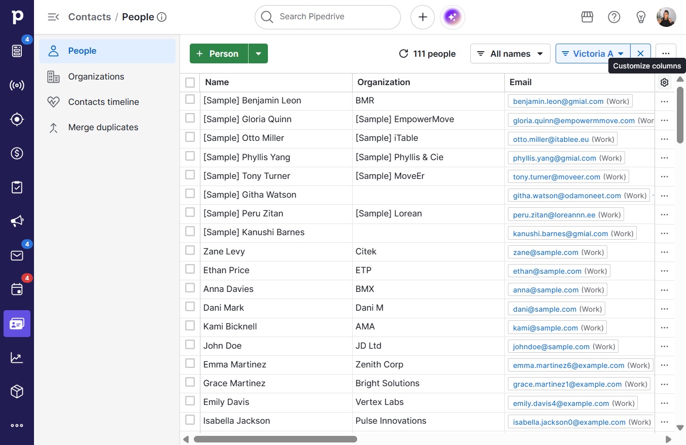The width and height of the screenshot is (686, 445).
Task: Open row actions for Grace Martinez
Action: coord(665,384)
